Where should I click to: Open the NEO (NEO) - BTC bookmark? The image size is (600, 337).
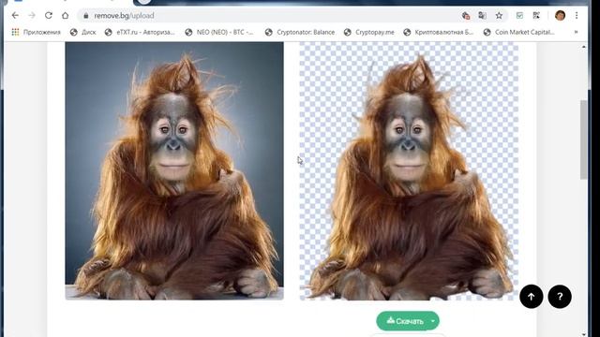(x=219, y=32)
